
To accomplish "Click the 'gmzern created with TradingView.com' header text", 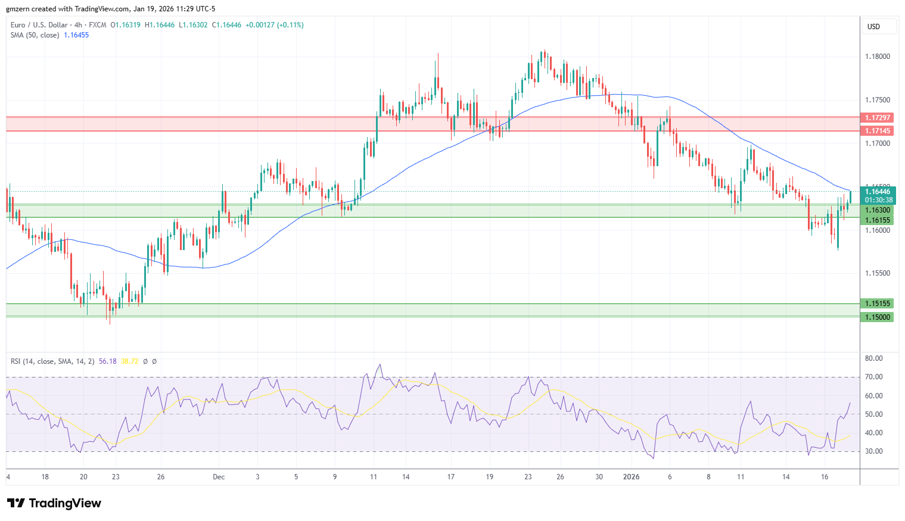I will pos(68,9).
